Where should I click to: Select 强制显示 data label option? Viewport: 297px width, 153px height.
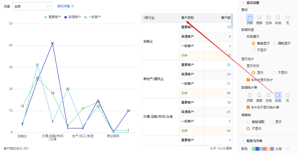[274, 43]
